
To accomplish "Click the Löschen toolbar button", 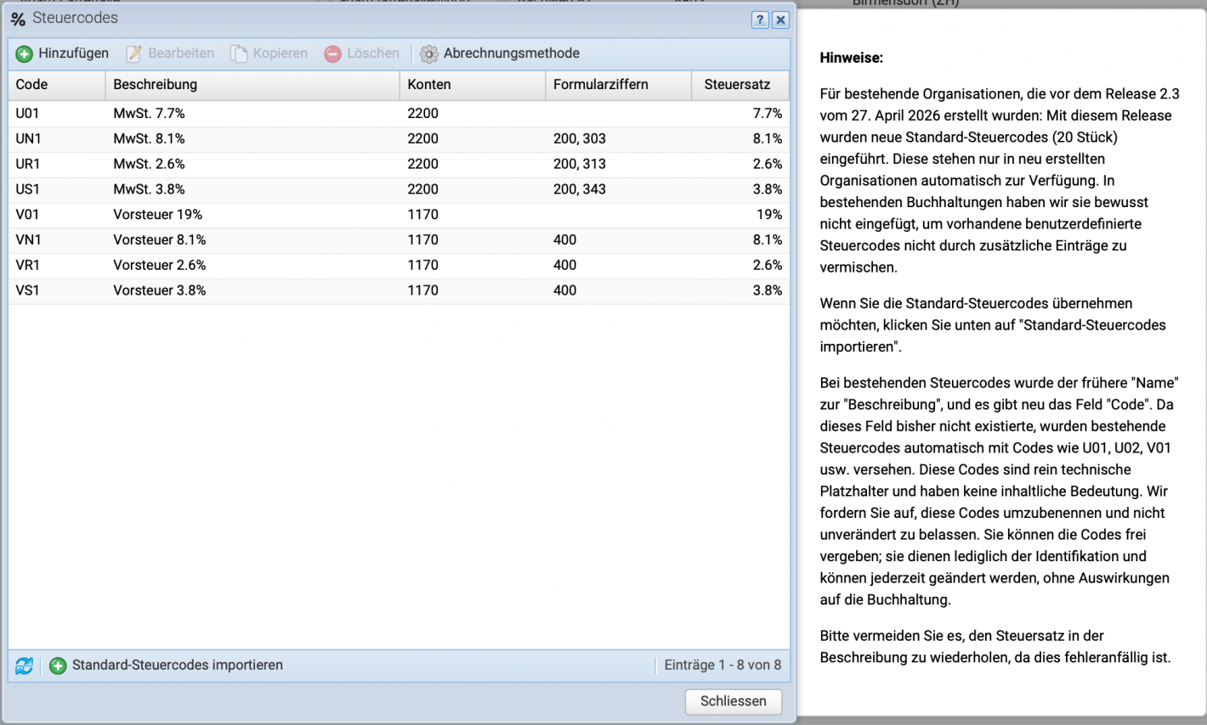I will coord(361,53).
